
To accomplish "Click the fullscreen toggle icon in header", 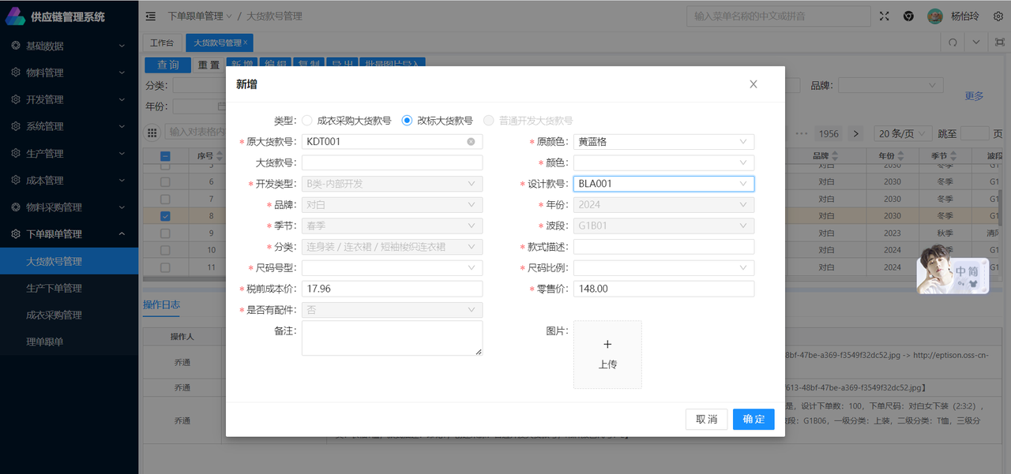I will tap(884, 16).
